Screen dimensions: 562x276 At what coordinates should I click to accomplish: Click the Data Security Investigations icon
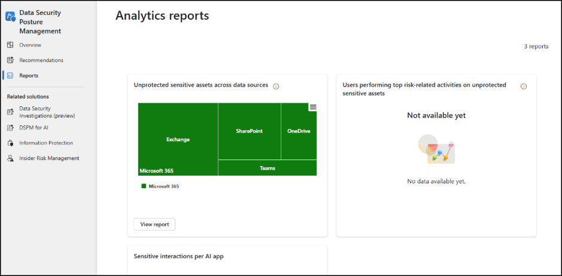pos(10,112)
